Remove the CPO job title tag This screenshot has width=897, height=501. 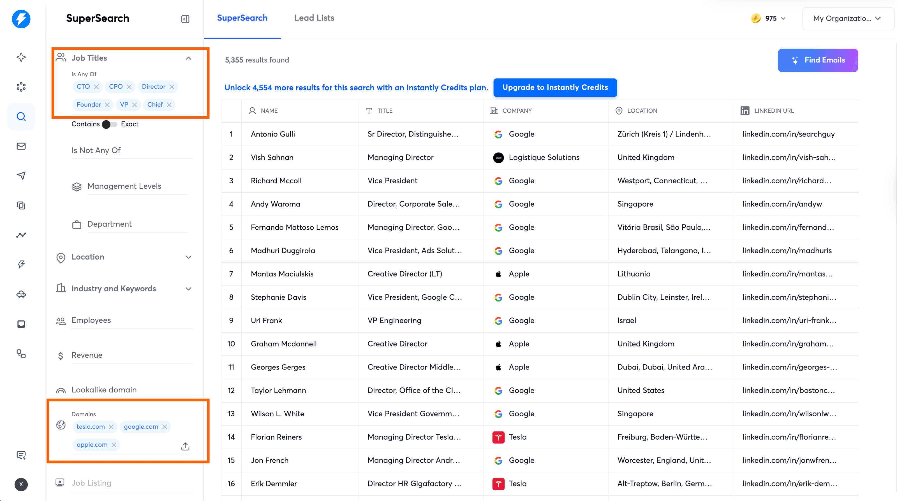[x=129, y=87]
